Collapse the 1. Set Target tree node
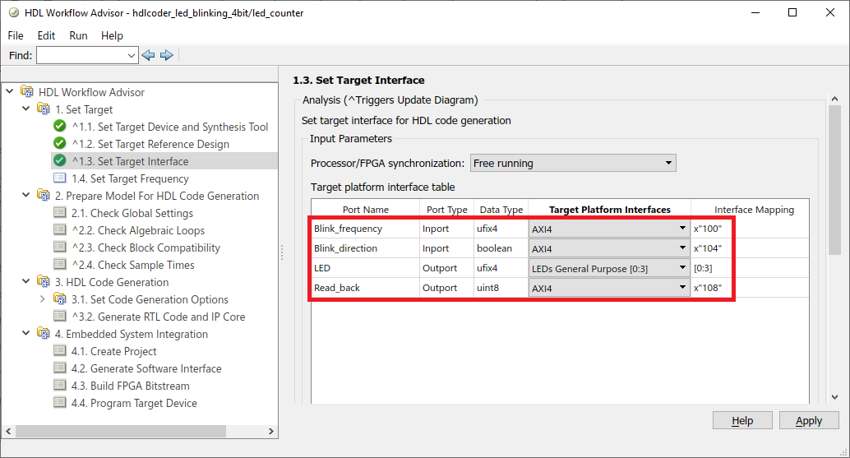Screen dimensions: 850x458 coord(25,109)
